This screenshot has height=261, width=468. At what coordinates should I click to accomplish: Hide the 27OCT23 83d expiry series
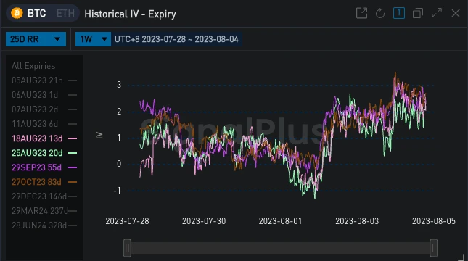[x=44, y=182]
